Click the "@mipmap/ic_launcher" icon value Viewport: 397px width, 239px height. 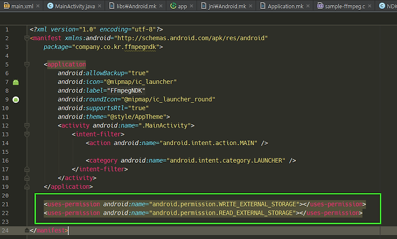pyautogui.click(x=140, y=82)
